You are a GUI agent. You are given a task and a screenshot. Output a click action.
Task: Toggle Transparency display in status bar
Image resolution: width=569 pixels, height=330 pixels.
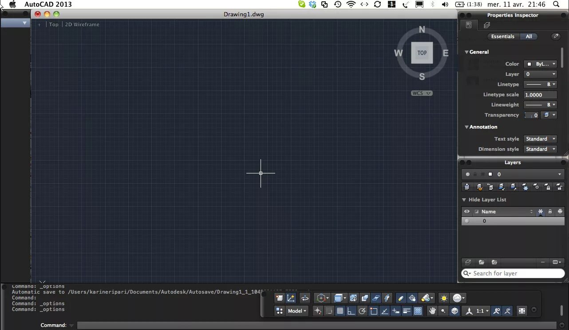418,311
